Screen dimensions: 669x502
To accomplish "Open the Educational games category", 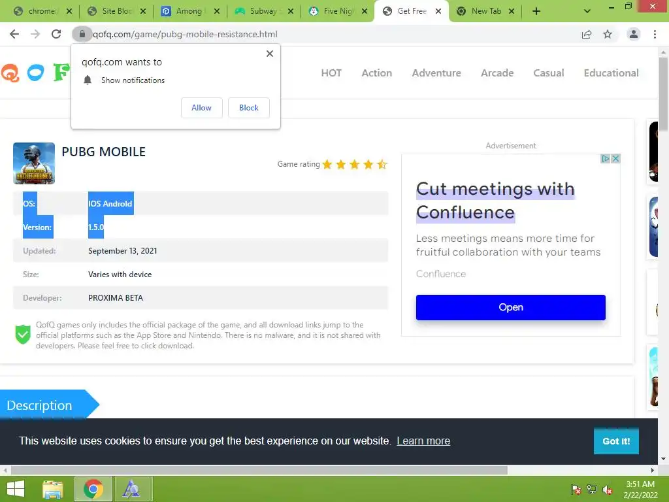I will [611, 73].
